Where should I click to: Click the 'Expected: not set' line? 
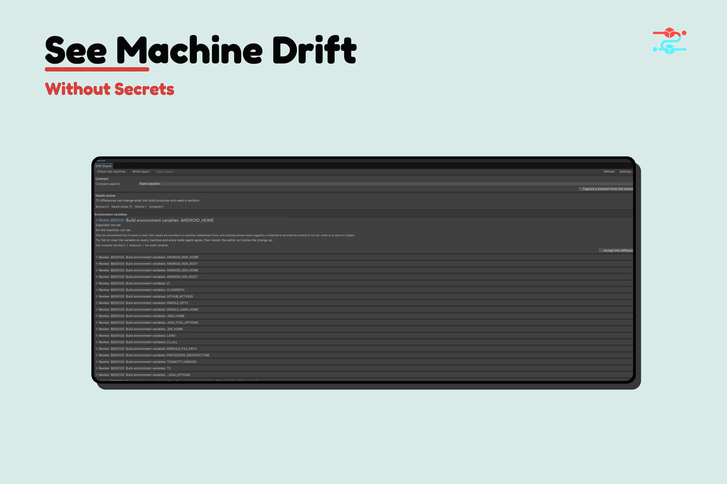[108, 225]
